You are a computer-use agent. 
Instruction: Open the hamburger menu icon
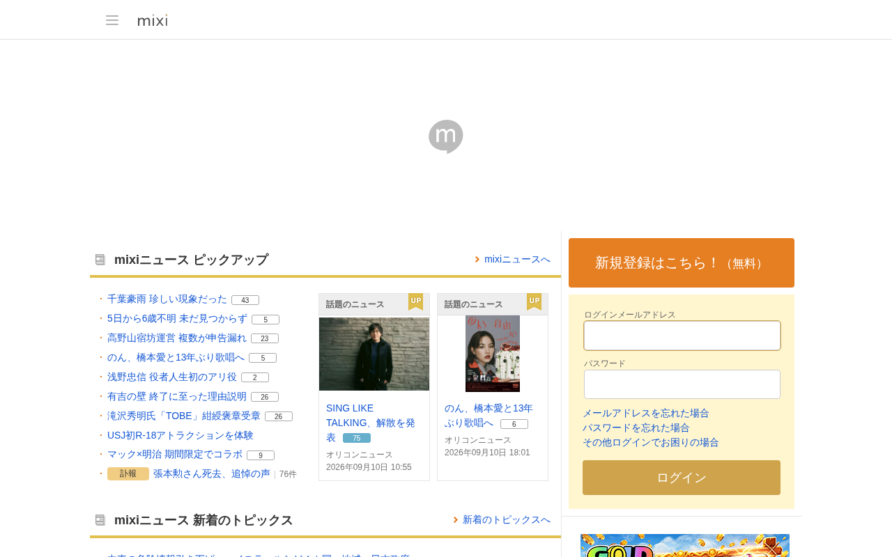[112, 20]
